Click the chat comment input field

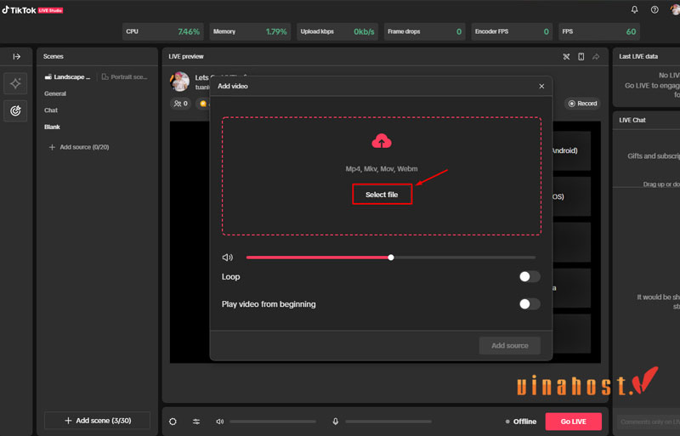(649, 422)
